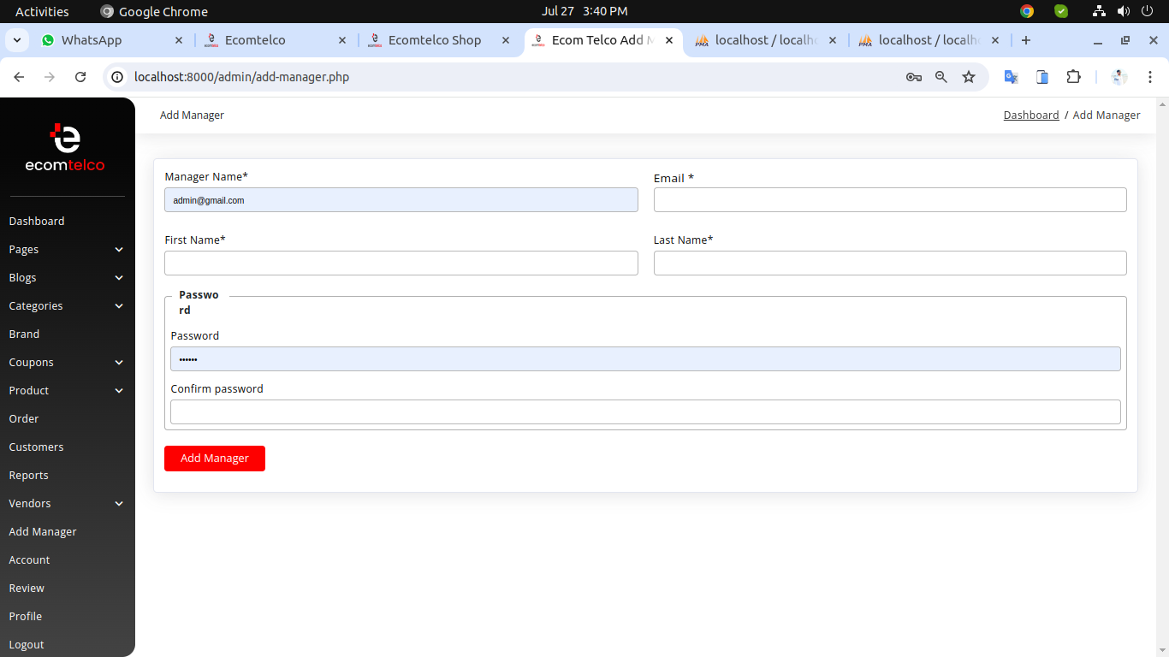The height and width of the screenshot is (657, 1169).
Task: Open Reports in the sidebar
Action: pyautogui.click(x=28, y=475)
